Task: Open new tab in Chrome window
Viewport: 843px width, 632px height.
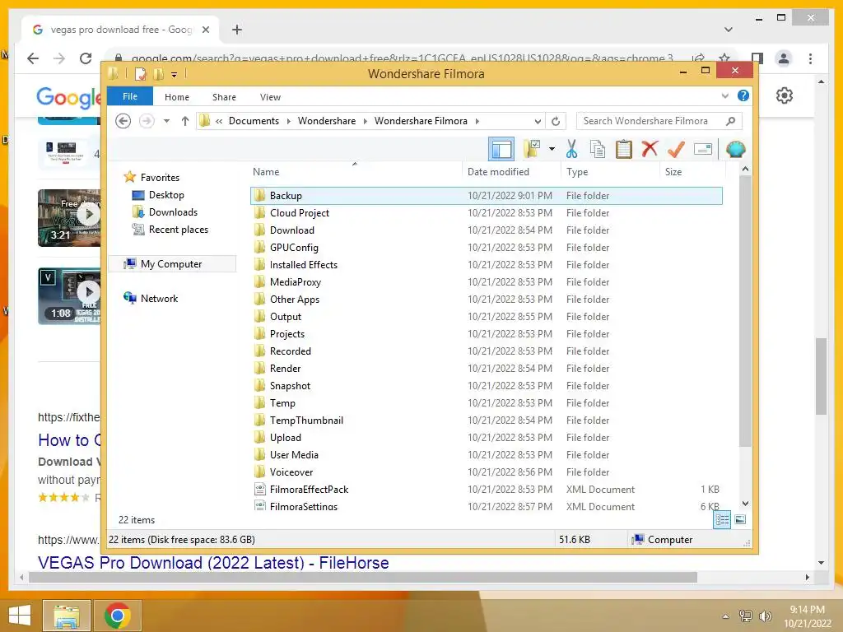Action: coord(236,30)
